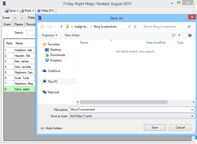Click the Back arrow in Save As dialog
This screenshot has width=197, height=144.
[42, 27]
